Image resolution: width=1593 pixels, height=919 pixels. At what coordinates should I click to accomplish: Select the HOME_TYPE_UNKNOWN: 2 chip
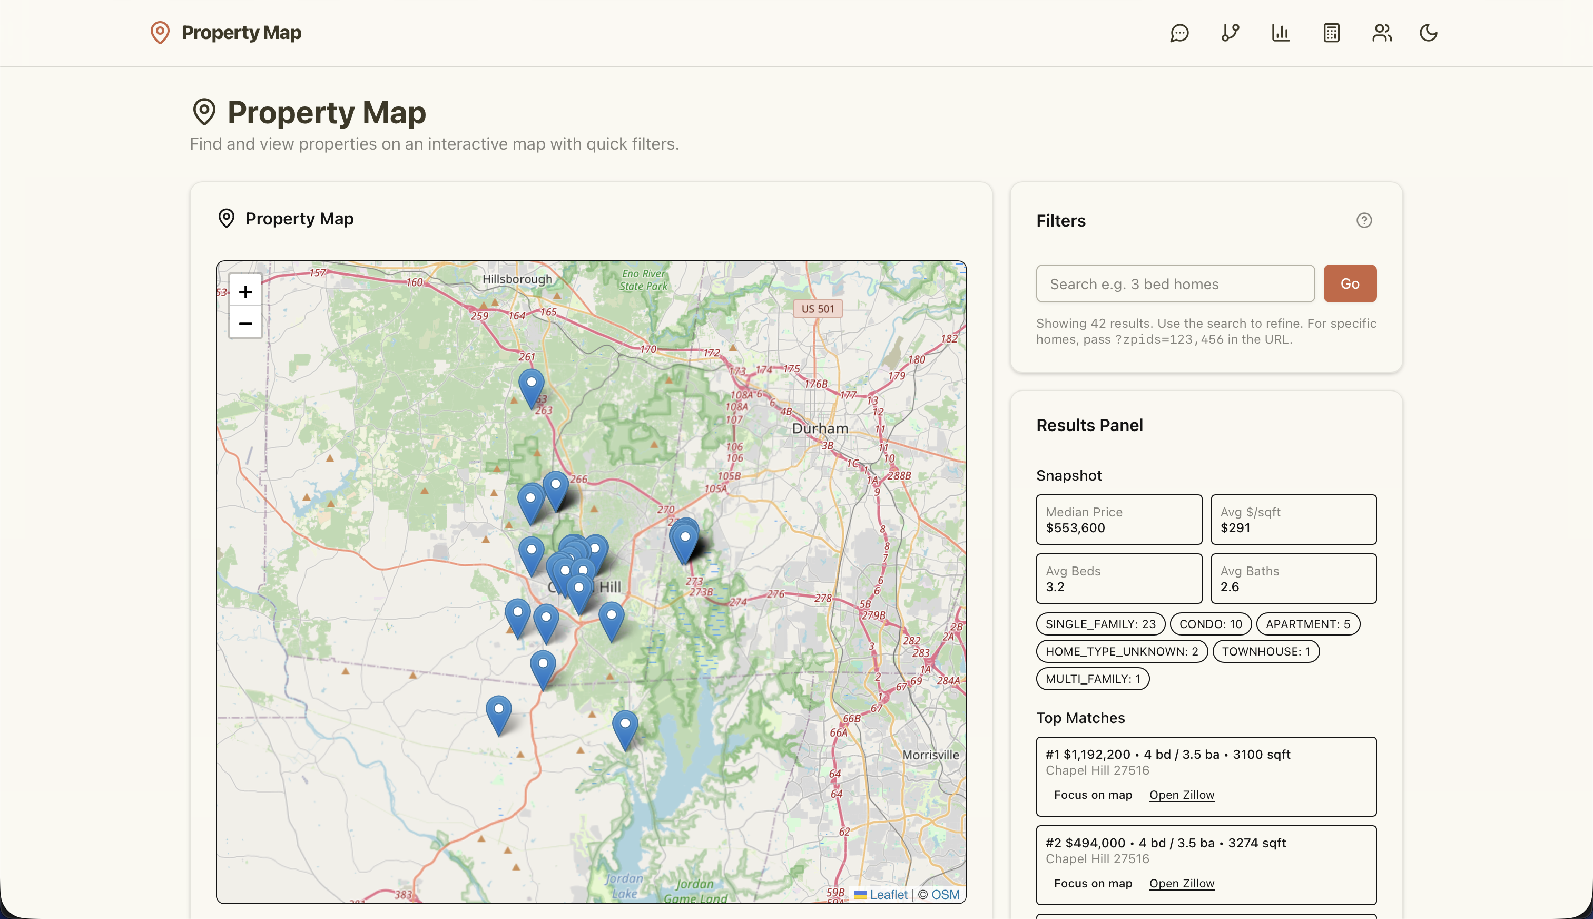pos(1122,651)
